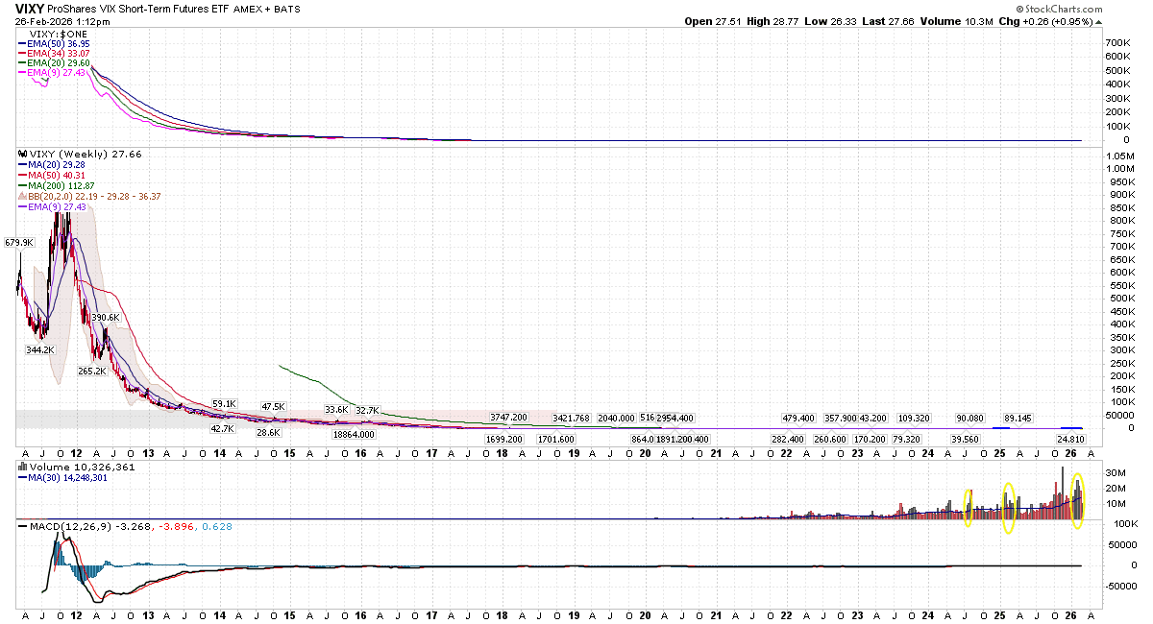Click the 89.145 high price label
Screen dimensions: 1153x624
1018,419
